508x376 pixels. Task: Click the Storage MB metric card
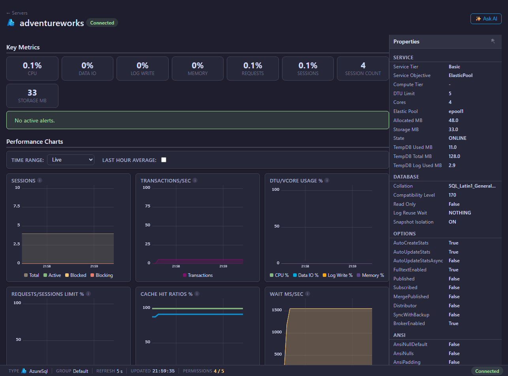coord(32,96)
